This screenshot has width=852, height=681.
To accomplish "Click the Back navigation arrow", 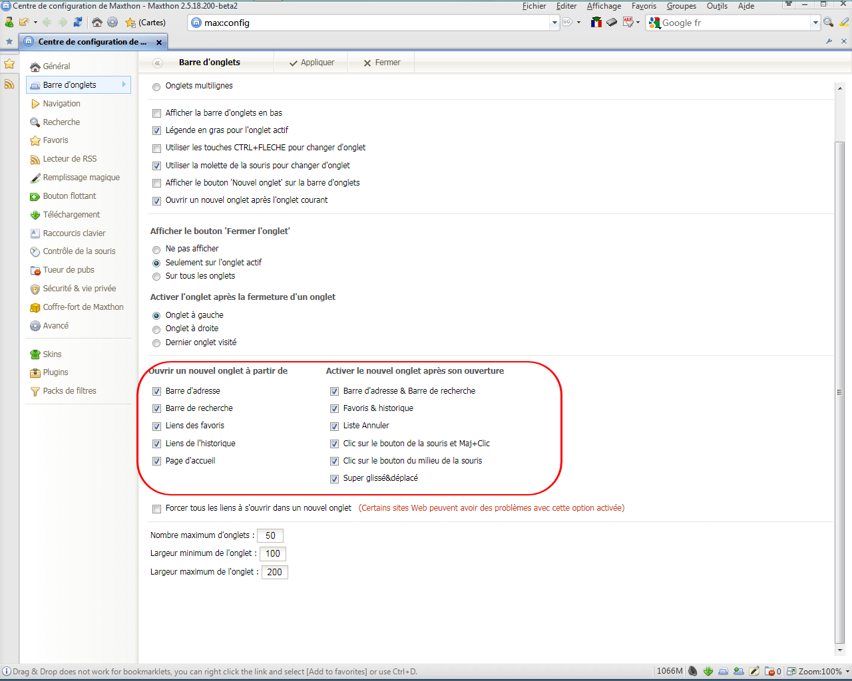I will (x=47, y=22).
